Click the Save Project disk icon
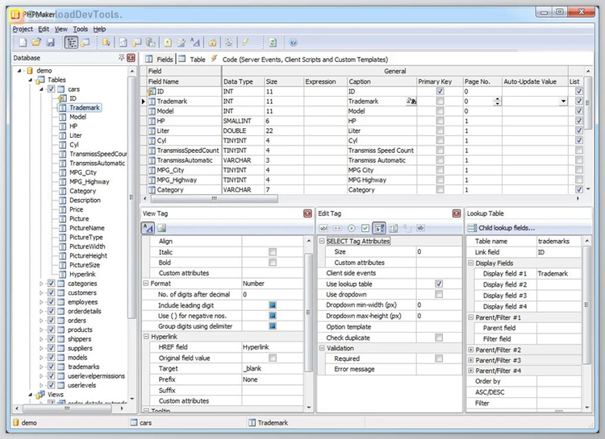The width and height of the screenshot is (605, 439). 51,43
